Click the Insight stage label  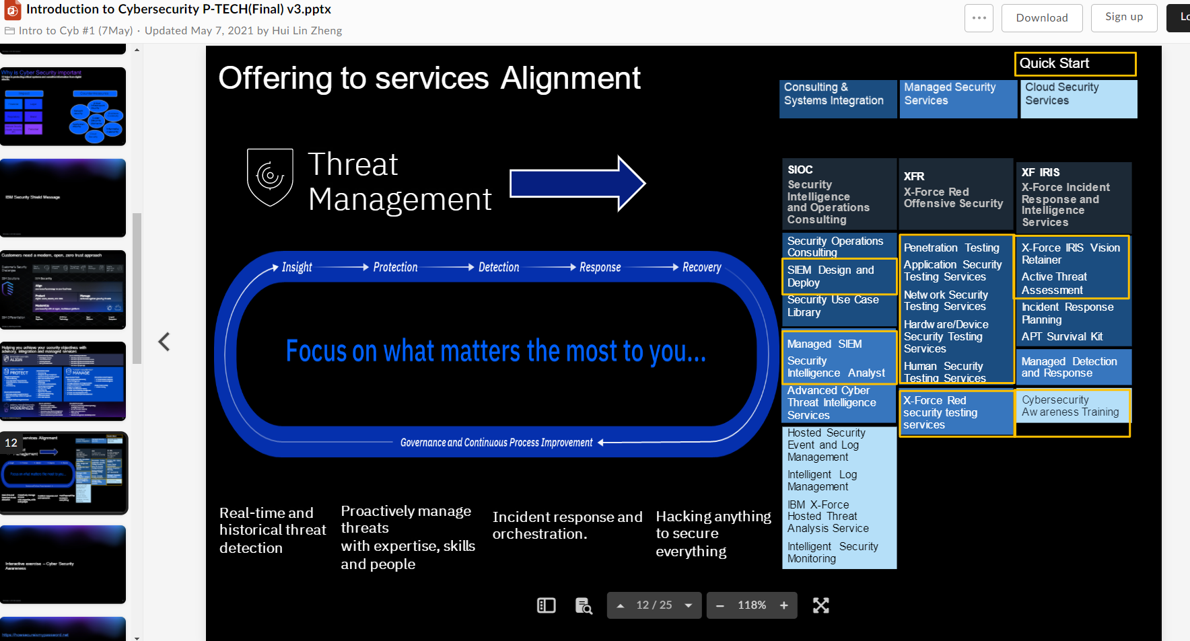[x=297, y=267]
